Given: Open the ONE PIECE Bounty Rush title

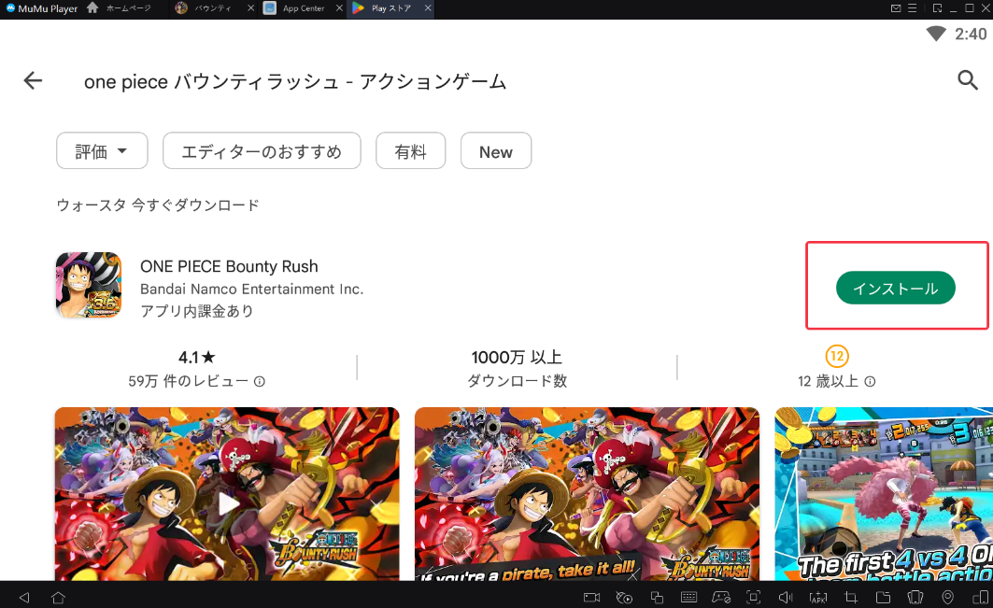Looking at the screenshot, I should point(229,266).
